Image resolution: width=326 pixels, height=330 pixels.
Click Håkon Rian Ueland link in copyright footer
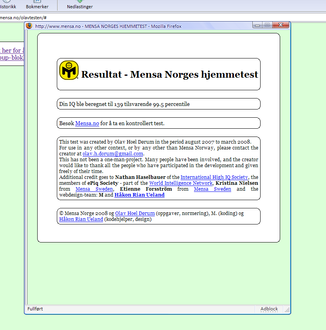(81, 219)
